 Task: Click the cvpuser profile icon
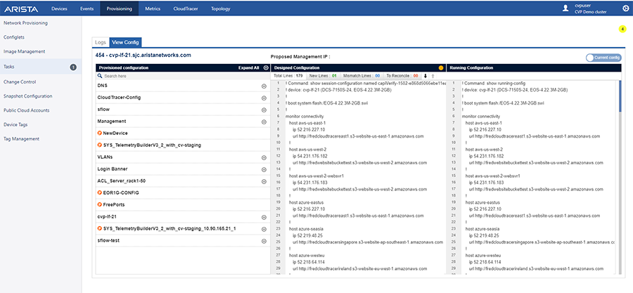pyautogui.click(x=565, y=8)
